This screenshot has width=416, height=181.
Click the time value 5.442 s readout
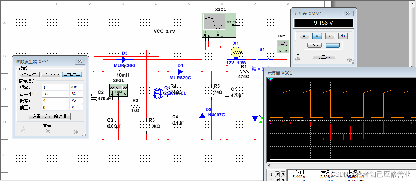click(x=300, y=176)
